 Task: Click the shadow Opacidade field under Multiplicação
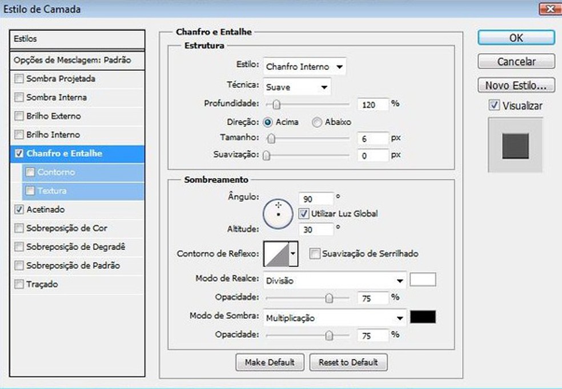tap(373, 335)
